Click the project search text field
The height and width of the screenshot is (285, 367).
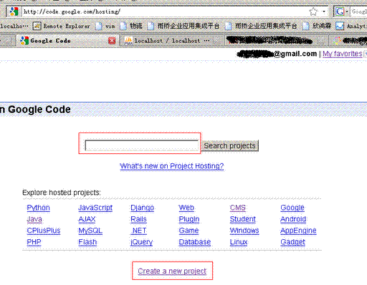(142, 145)
